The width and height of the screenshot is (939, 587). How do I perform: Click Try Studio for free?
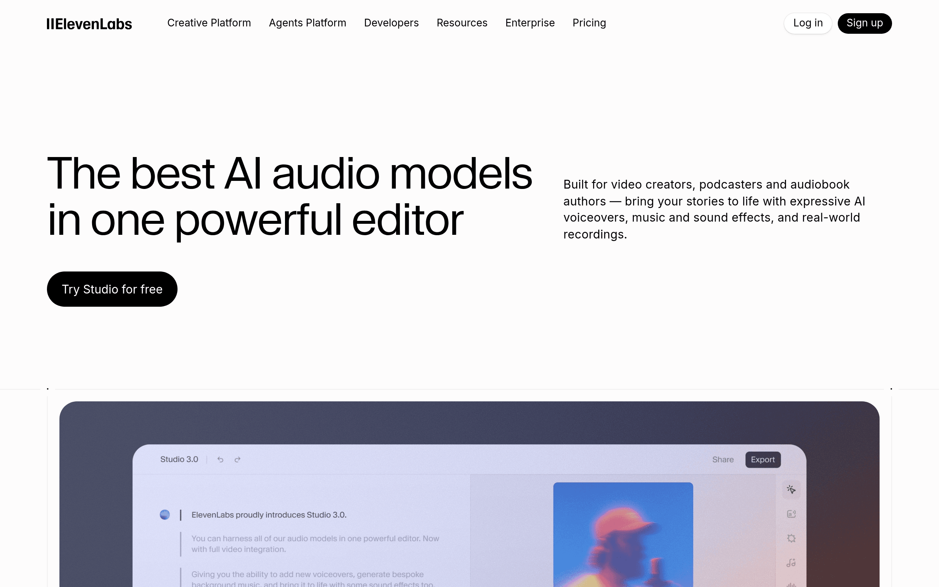tap(112, 289)
